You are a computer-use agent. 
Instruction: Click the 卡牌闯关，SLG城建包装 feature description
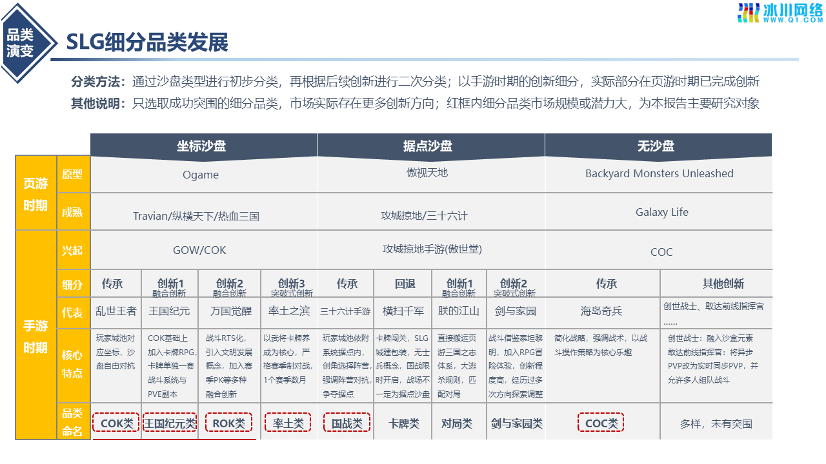(x=403, y=365)
